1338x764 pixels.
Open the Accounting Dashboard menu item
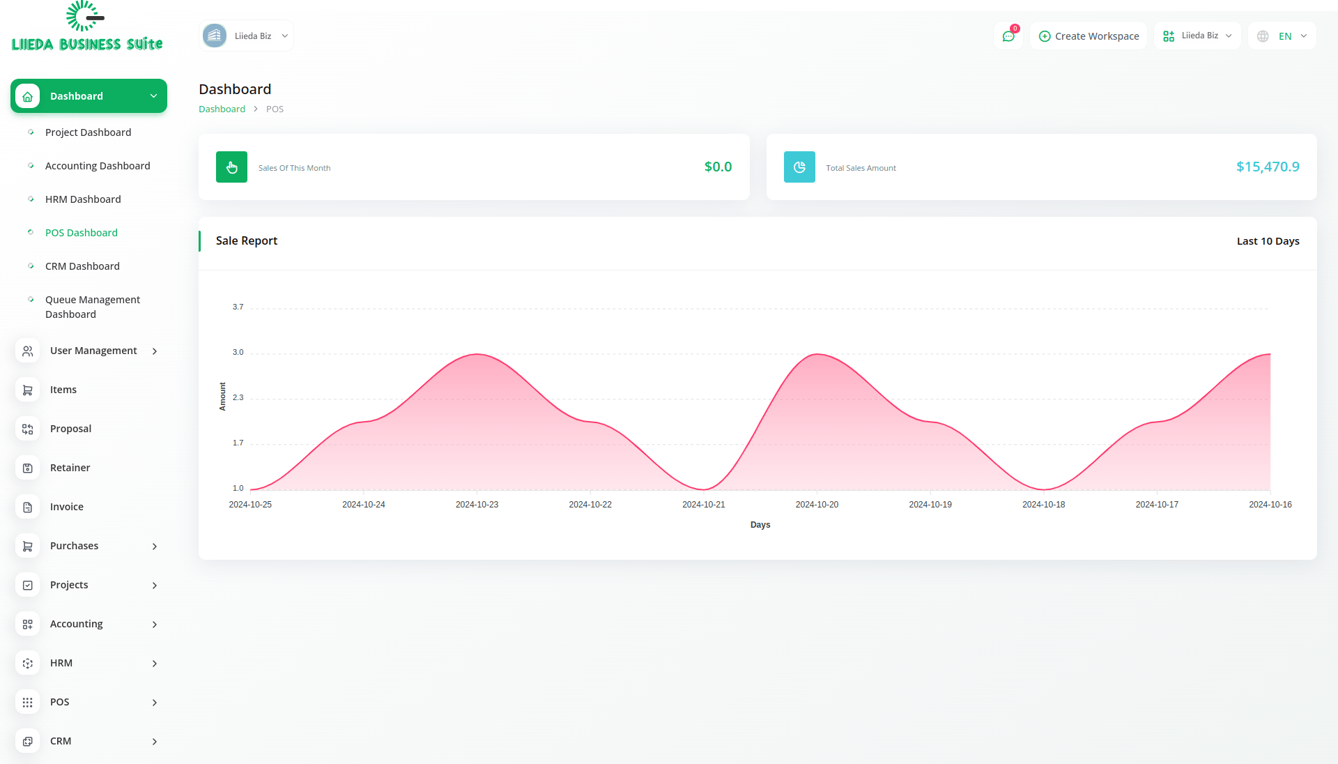(x=98, y=166)
